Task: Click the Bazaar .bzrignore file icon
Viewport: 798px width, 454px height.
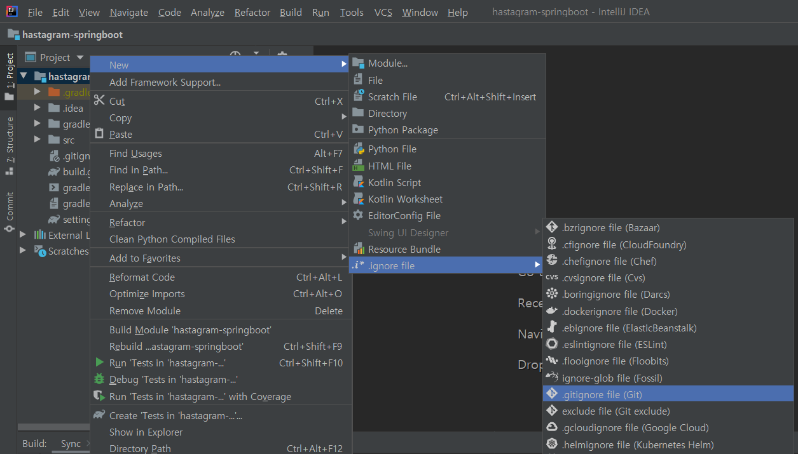Action: click(x=551, y=227)
